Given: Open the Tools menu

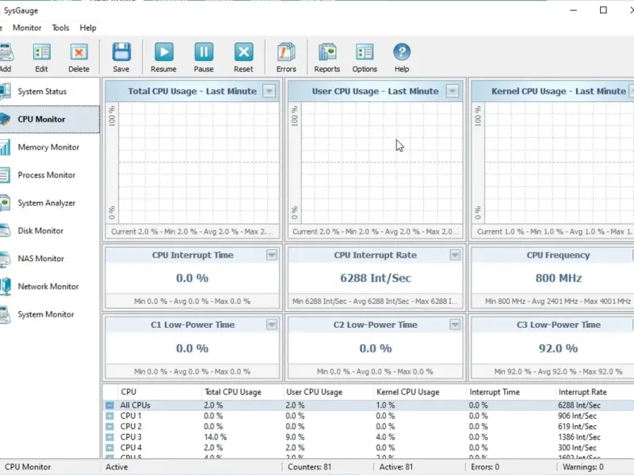Looking at the screenshot, I should (x=61, y=28).
